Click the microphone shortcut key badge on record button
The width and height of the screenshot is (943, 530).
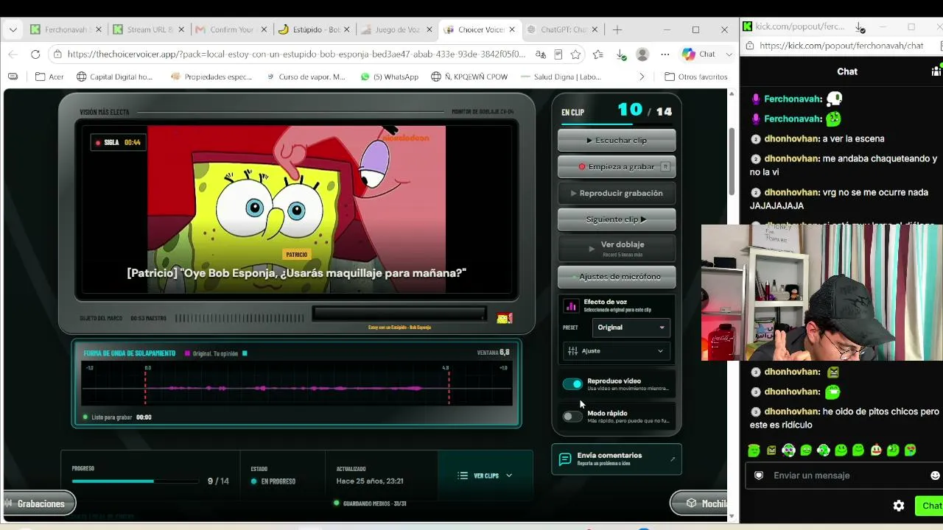coord(665,167)
